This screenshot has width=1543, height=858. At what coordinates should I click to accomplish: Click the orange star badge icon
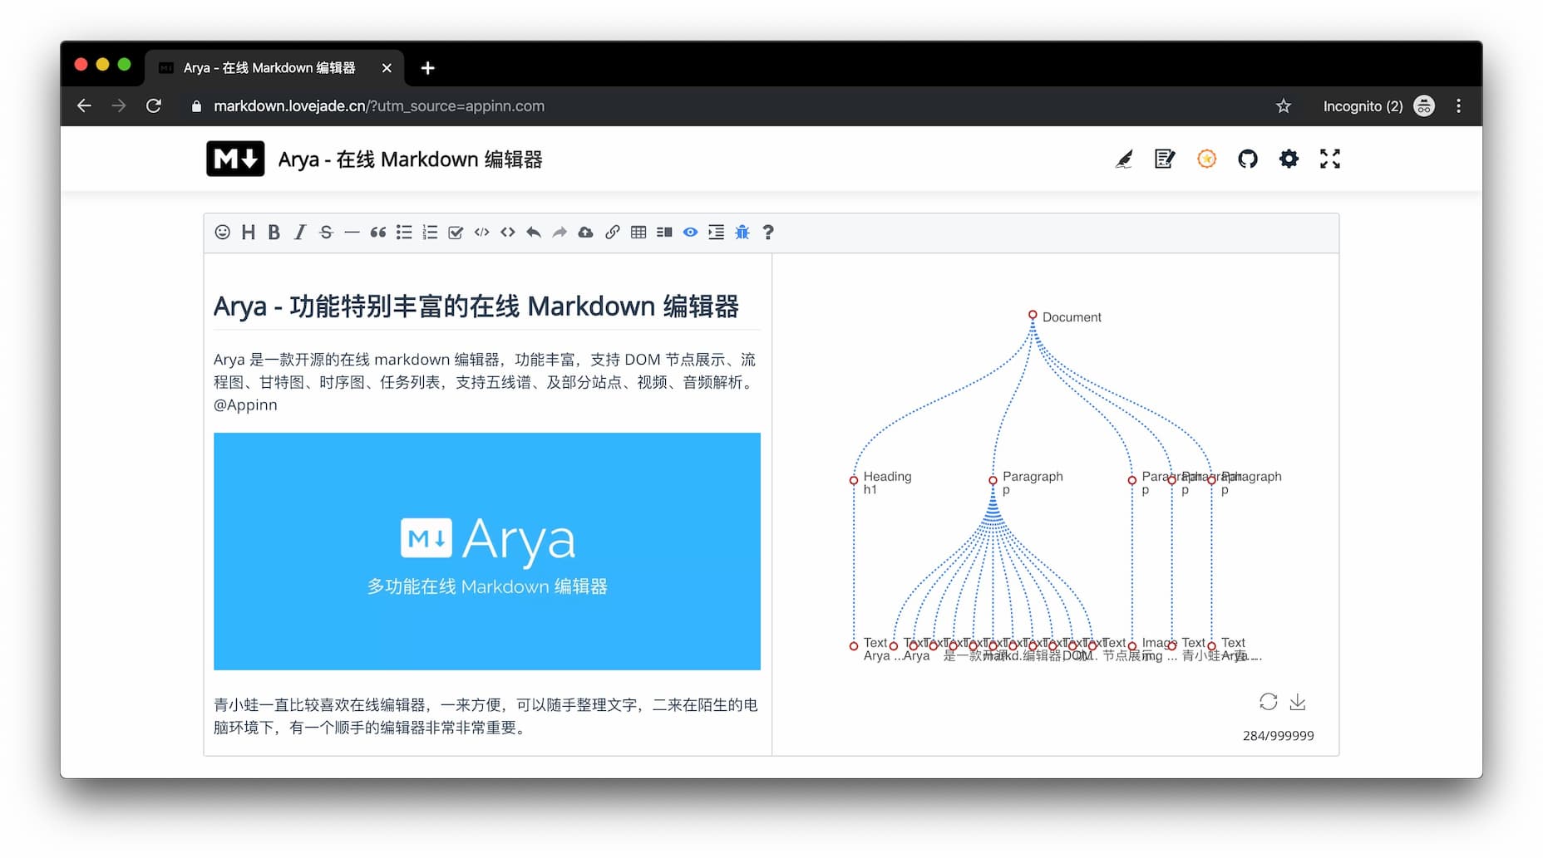1206,159
